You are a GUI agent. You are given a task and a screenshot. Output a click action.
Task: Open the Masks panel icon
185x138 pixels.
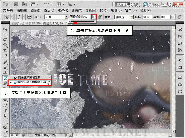[180, 67]
